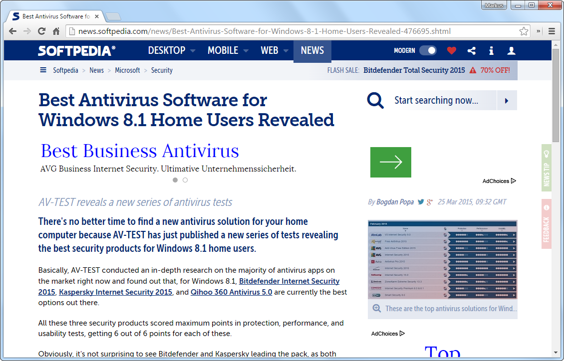Viewport: 564px width, 361px height.
Task: Click the antivirus test results thumbnail
Action: [x=442, y=259]
